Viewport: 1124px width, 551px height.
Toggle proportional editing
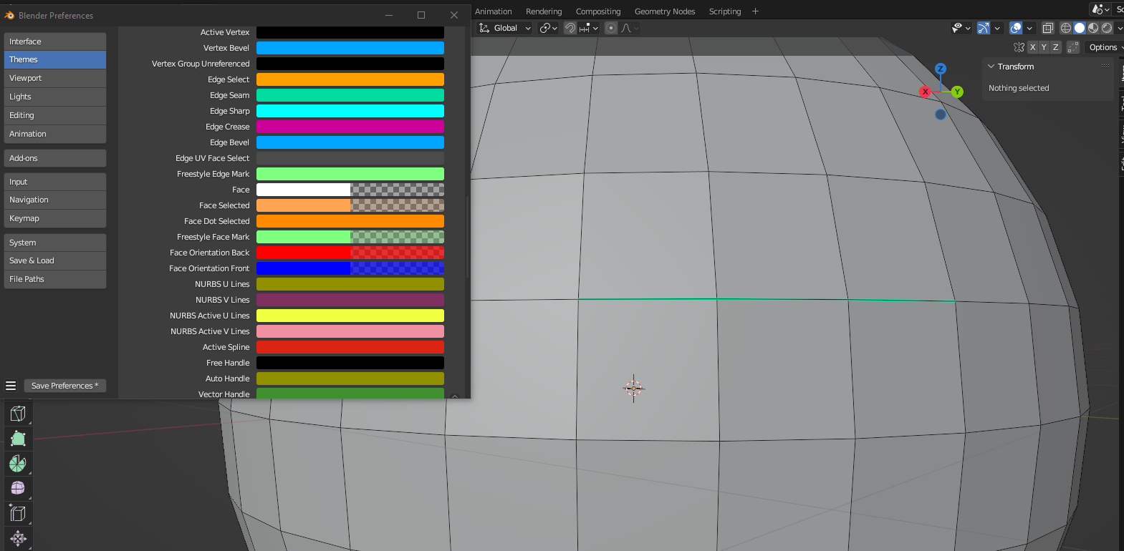(x=611, y=28)
